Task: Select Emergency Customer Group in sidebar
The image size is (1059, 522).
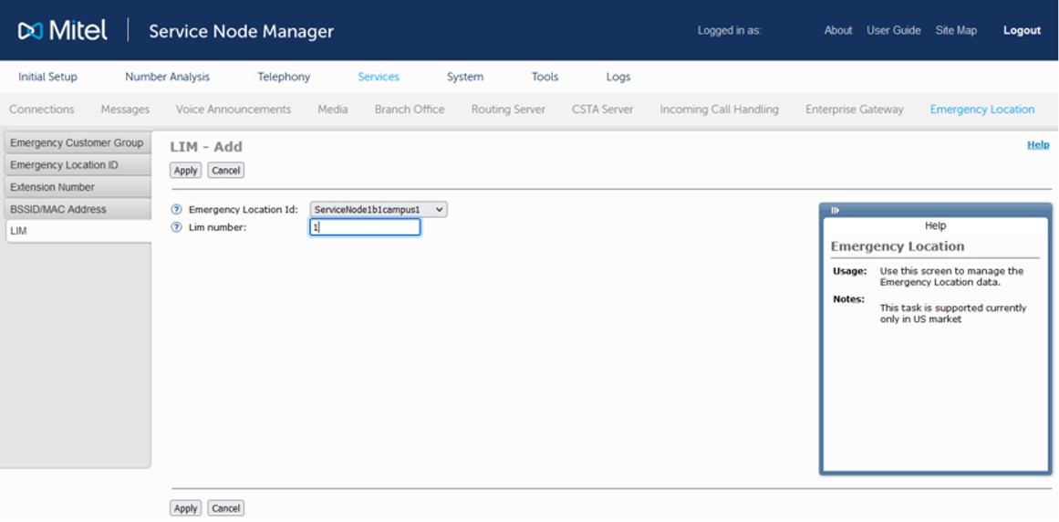Action: pos(77,143)
